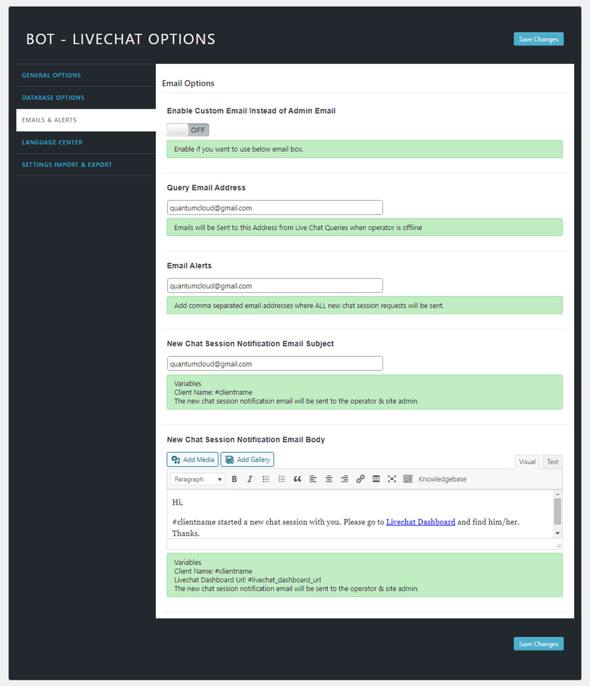Click the 'Thanks.' line in email body

coord(186,533)
